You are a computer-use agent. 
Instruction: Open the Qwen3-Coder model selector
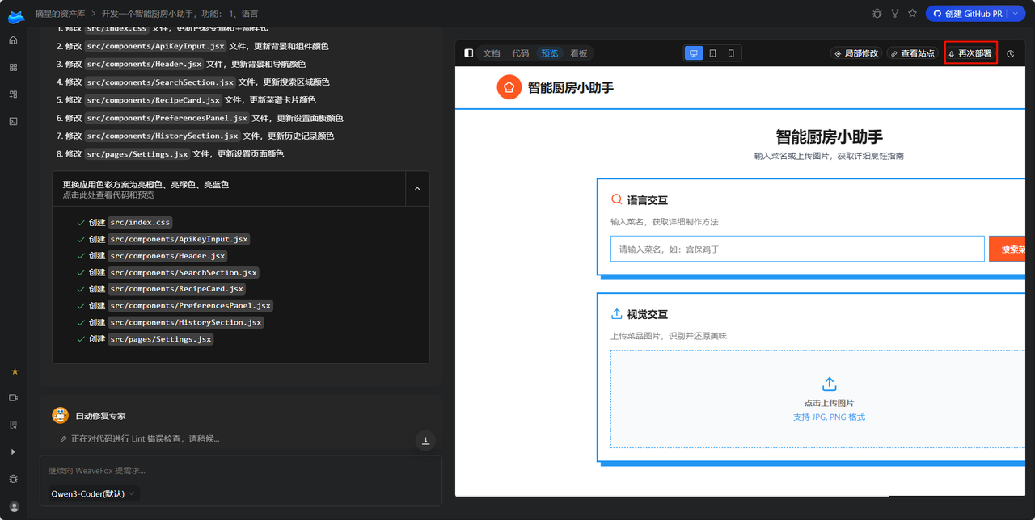click(93, 493)
